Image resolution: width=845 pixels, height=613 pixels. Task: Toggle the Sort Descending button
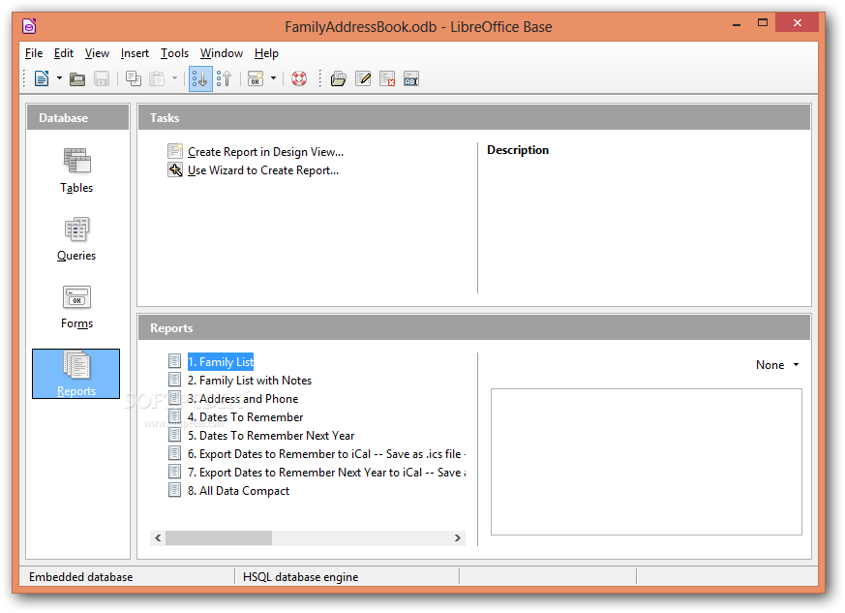(x=225, y=79)
